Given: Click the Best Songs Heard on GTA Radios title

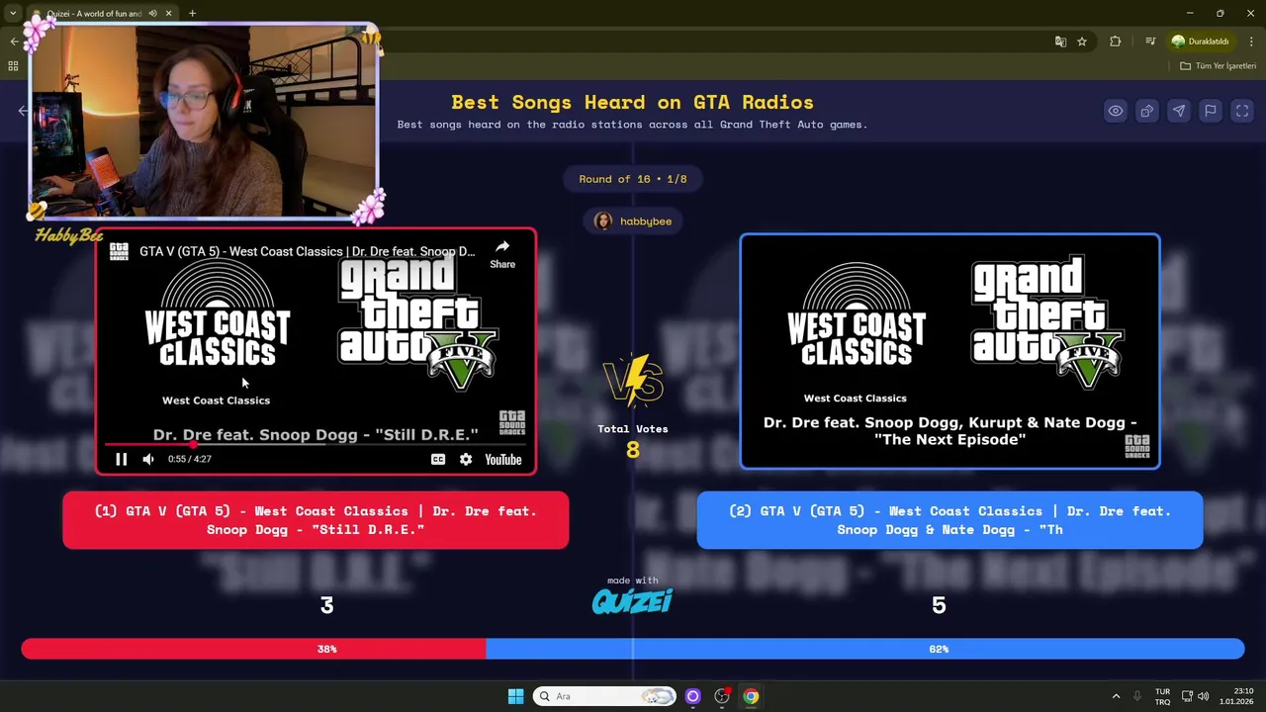Looking at the screenshot, I should point(633,102).
